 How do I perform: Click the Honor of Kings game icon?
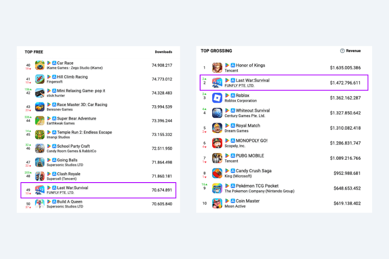217,68
